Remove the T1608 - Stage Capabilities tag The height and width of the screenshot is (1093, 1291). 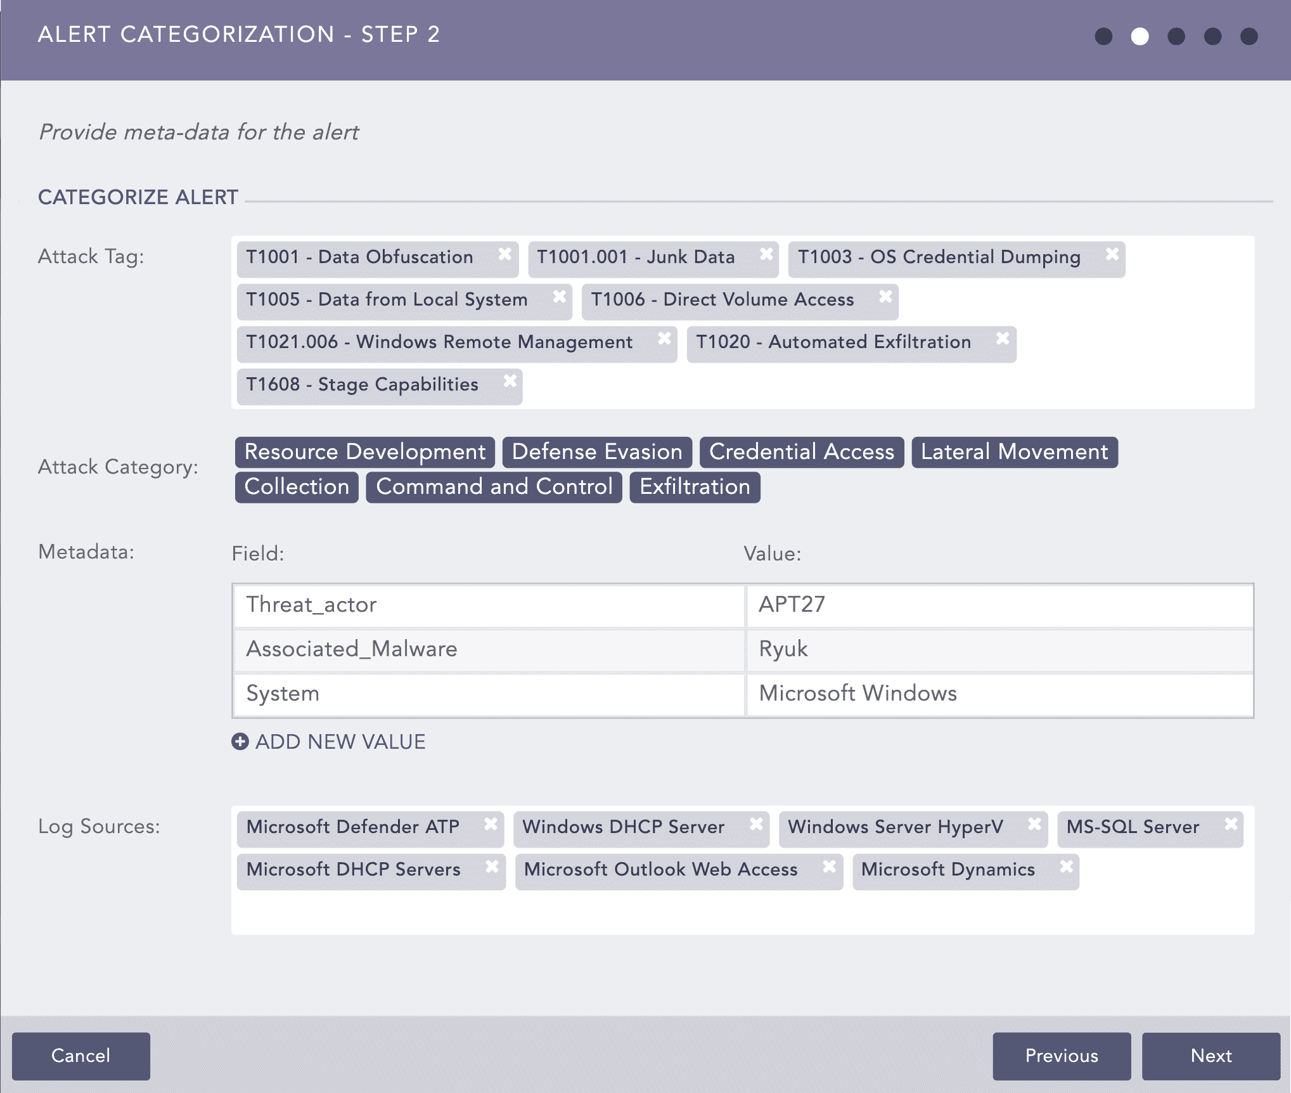point(511,380)
